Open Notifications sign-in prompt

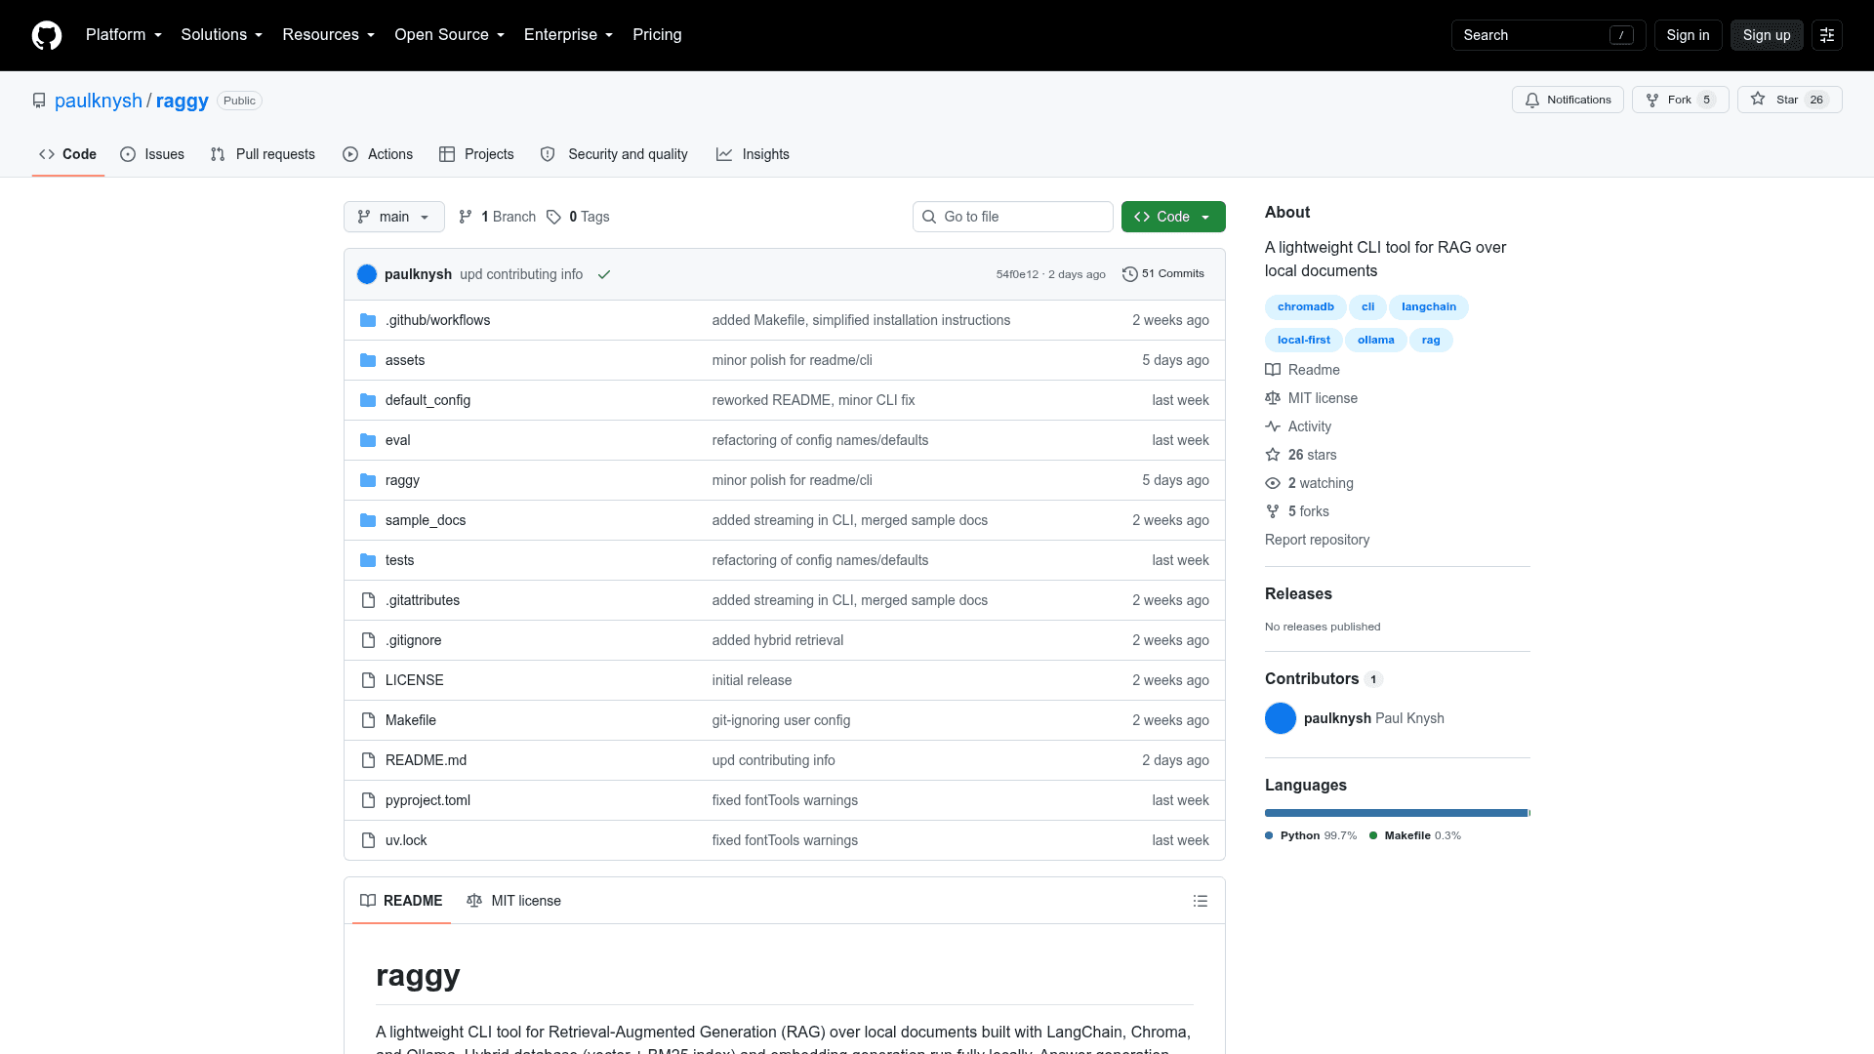pyautogui.click(x=1568, y=100)
